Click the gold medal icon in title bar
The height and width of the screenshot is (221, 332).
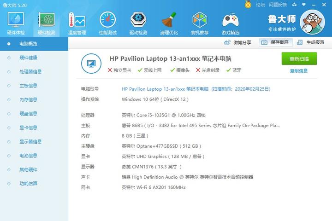pyautogui.click(x=248, y=5)
